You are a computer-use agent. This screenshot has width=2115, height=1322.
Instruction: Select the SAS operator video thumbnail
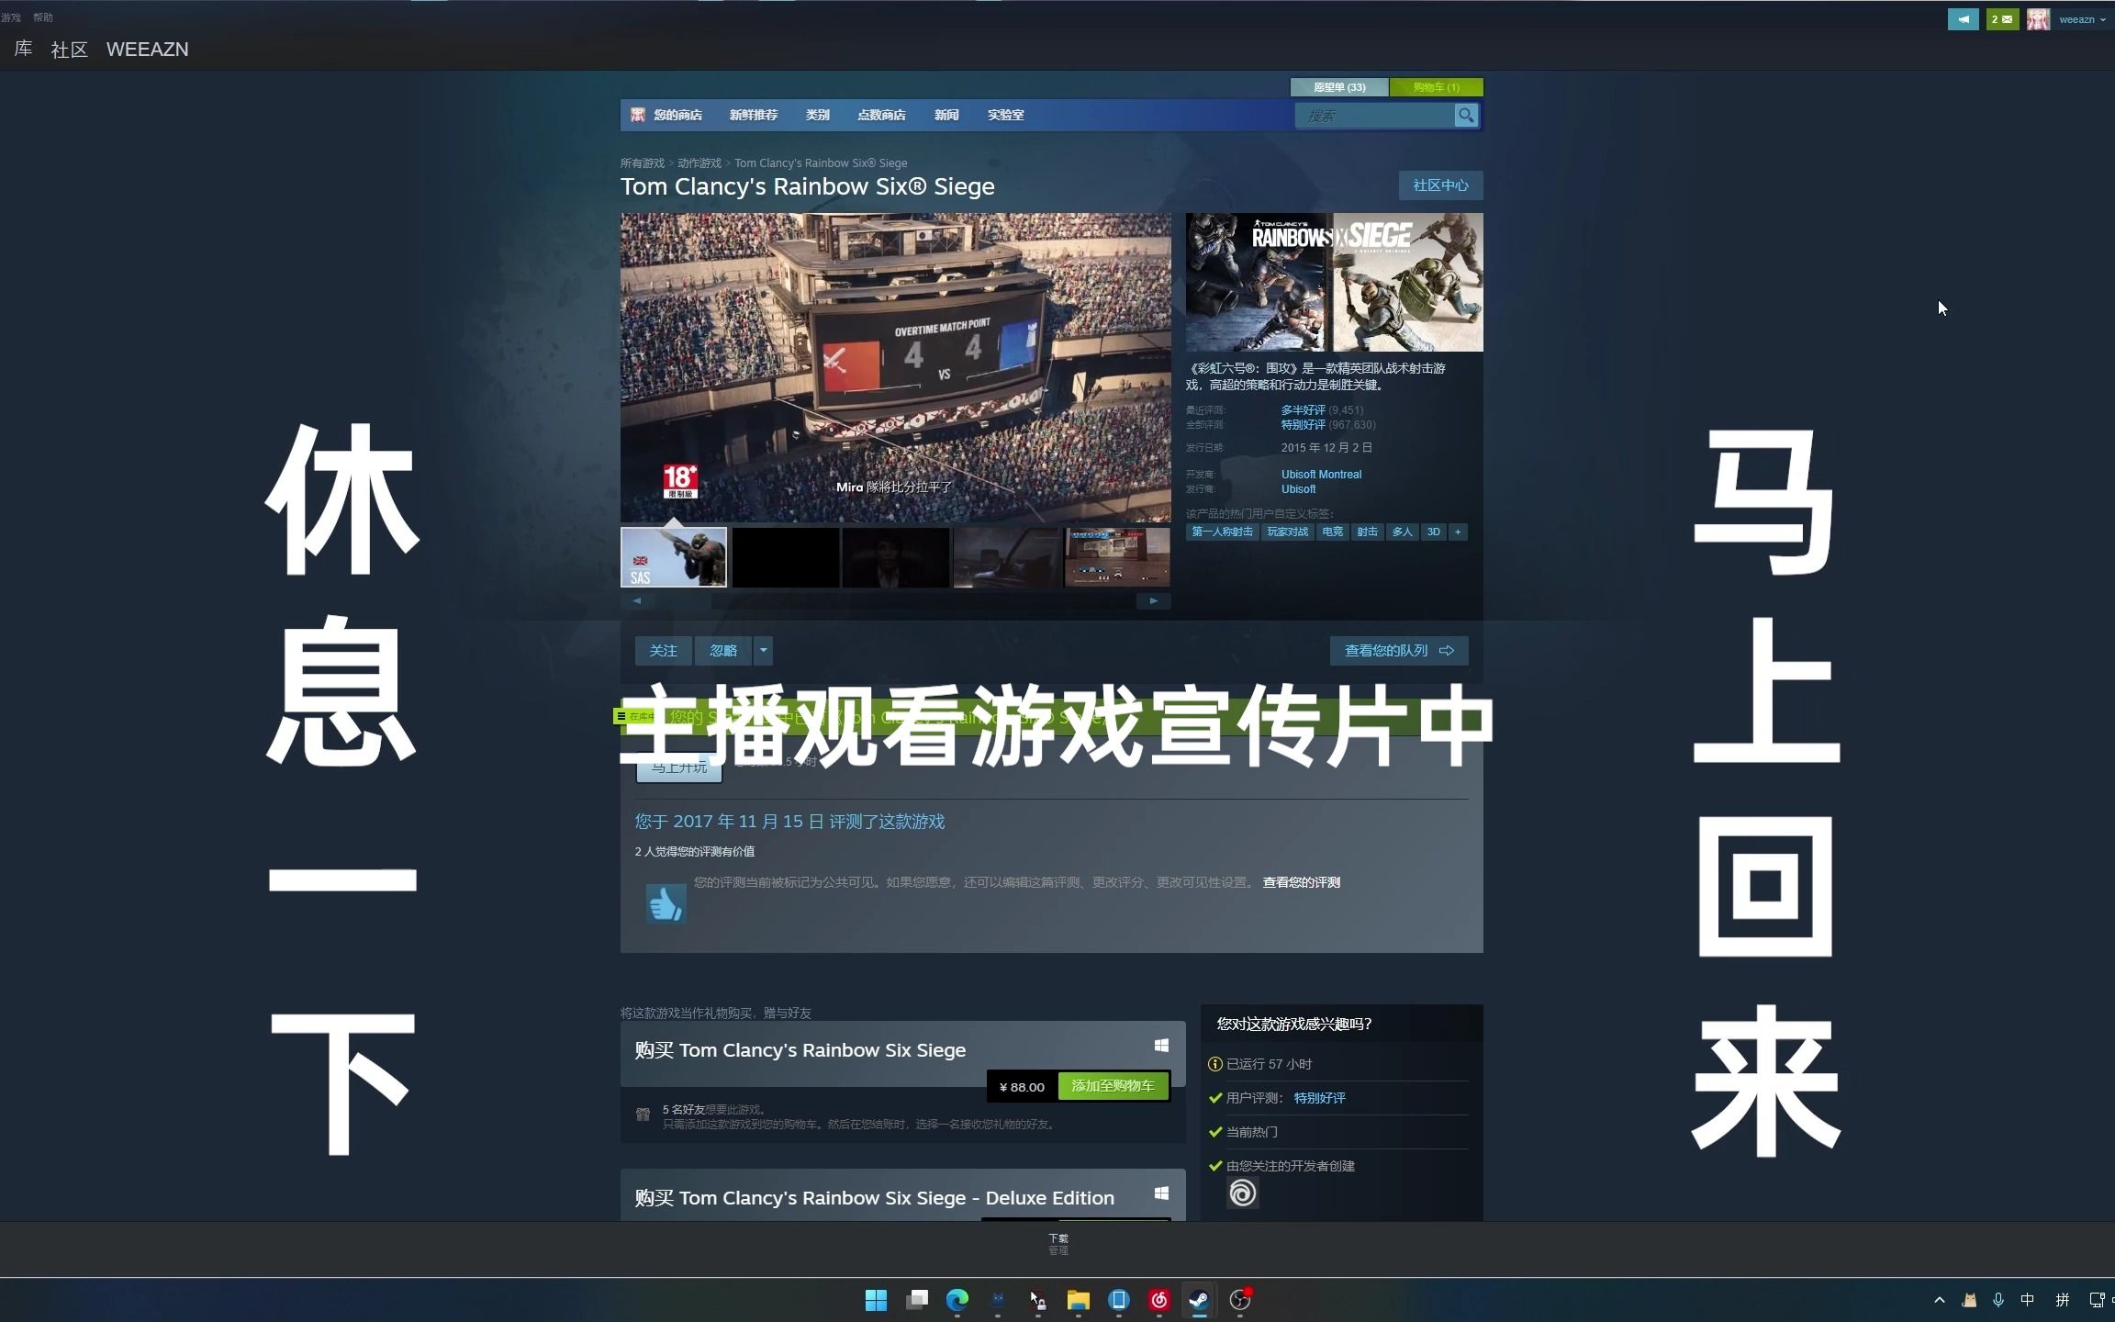point(674,557)
